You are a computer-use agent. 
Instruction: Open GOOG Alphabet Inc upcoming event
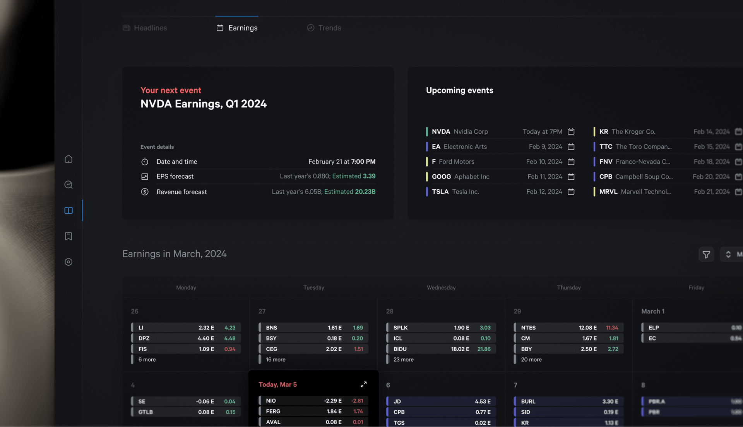[x=461, y=177]
